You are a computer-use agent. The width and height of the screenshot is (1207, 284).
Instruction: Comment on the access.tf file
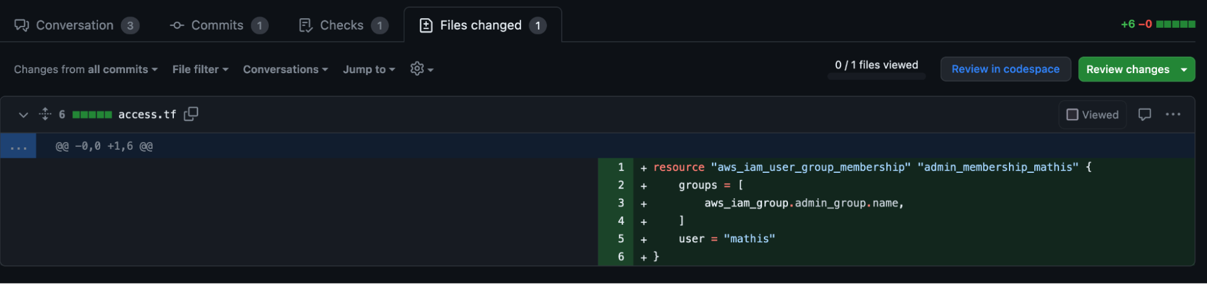[x=1144, y=114]
